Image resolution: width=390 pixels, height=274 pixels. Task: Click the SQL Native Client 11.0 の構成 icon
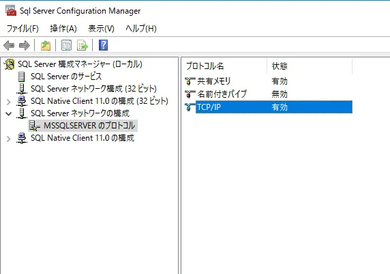click(x=22, y=138)
